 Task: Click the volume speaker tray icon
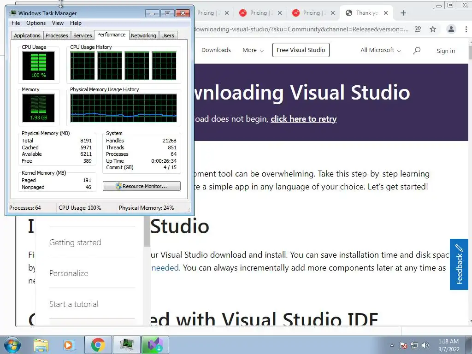(x=425, y=345)
